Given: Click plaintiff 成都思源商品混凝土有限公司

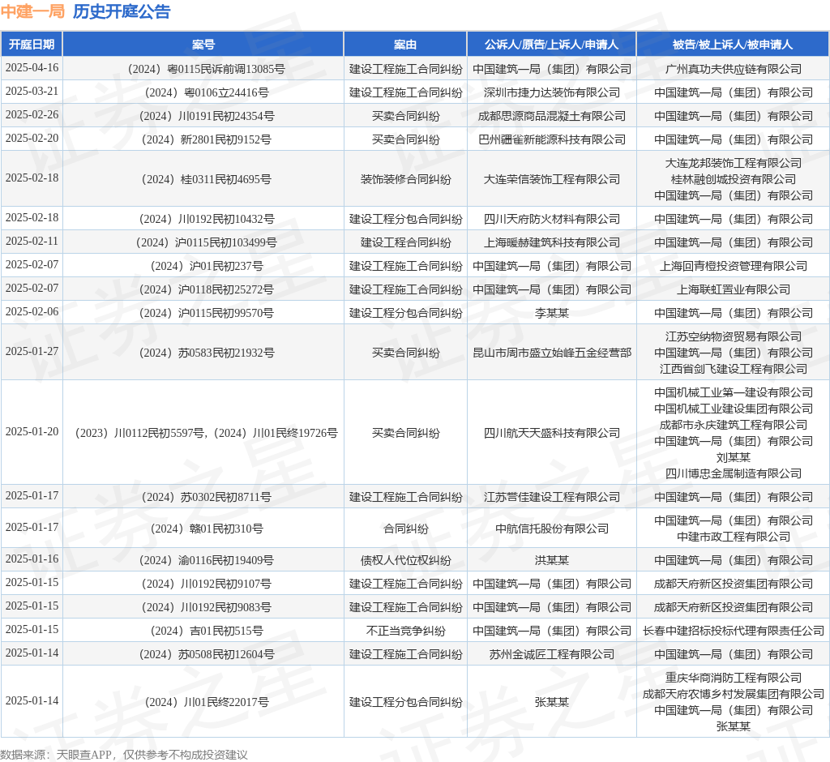Looking at the screenshot, I should click(x=551, y=116).
